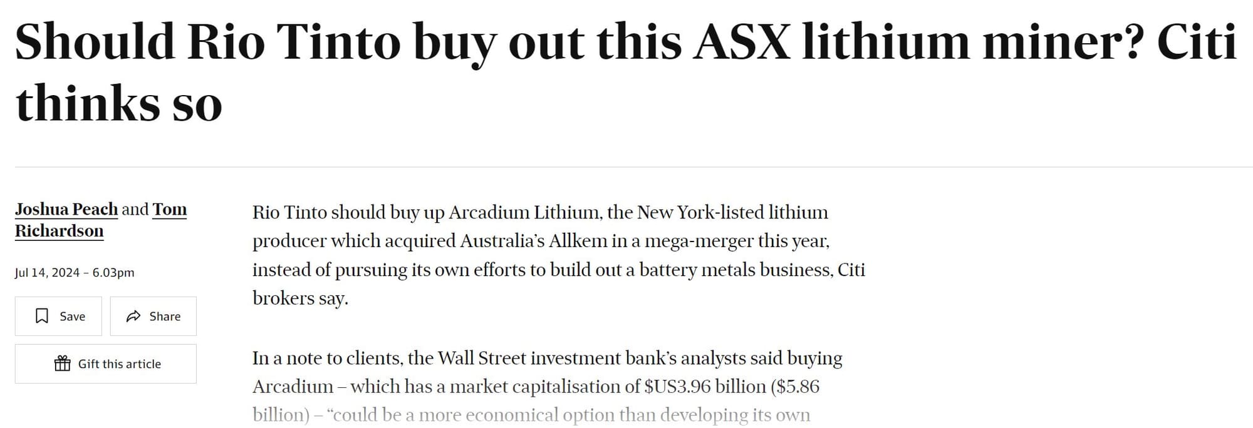Click the Jul 14, 2024 publication timestamp
1253x428 pixels.
[x=75, y=272]
